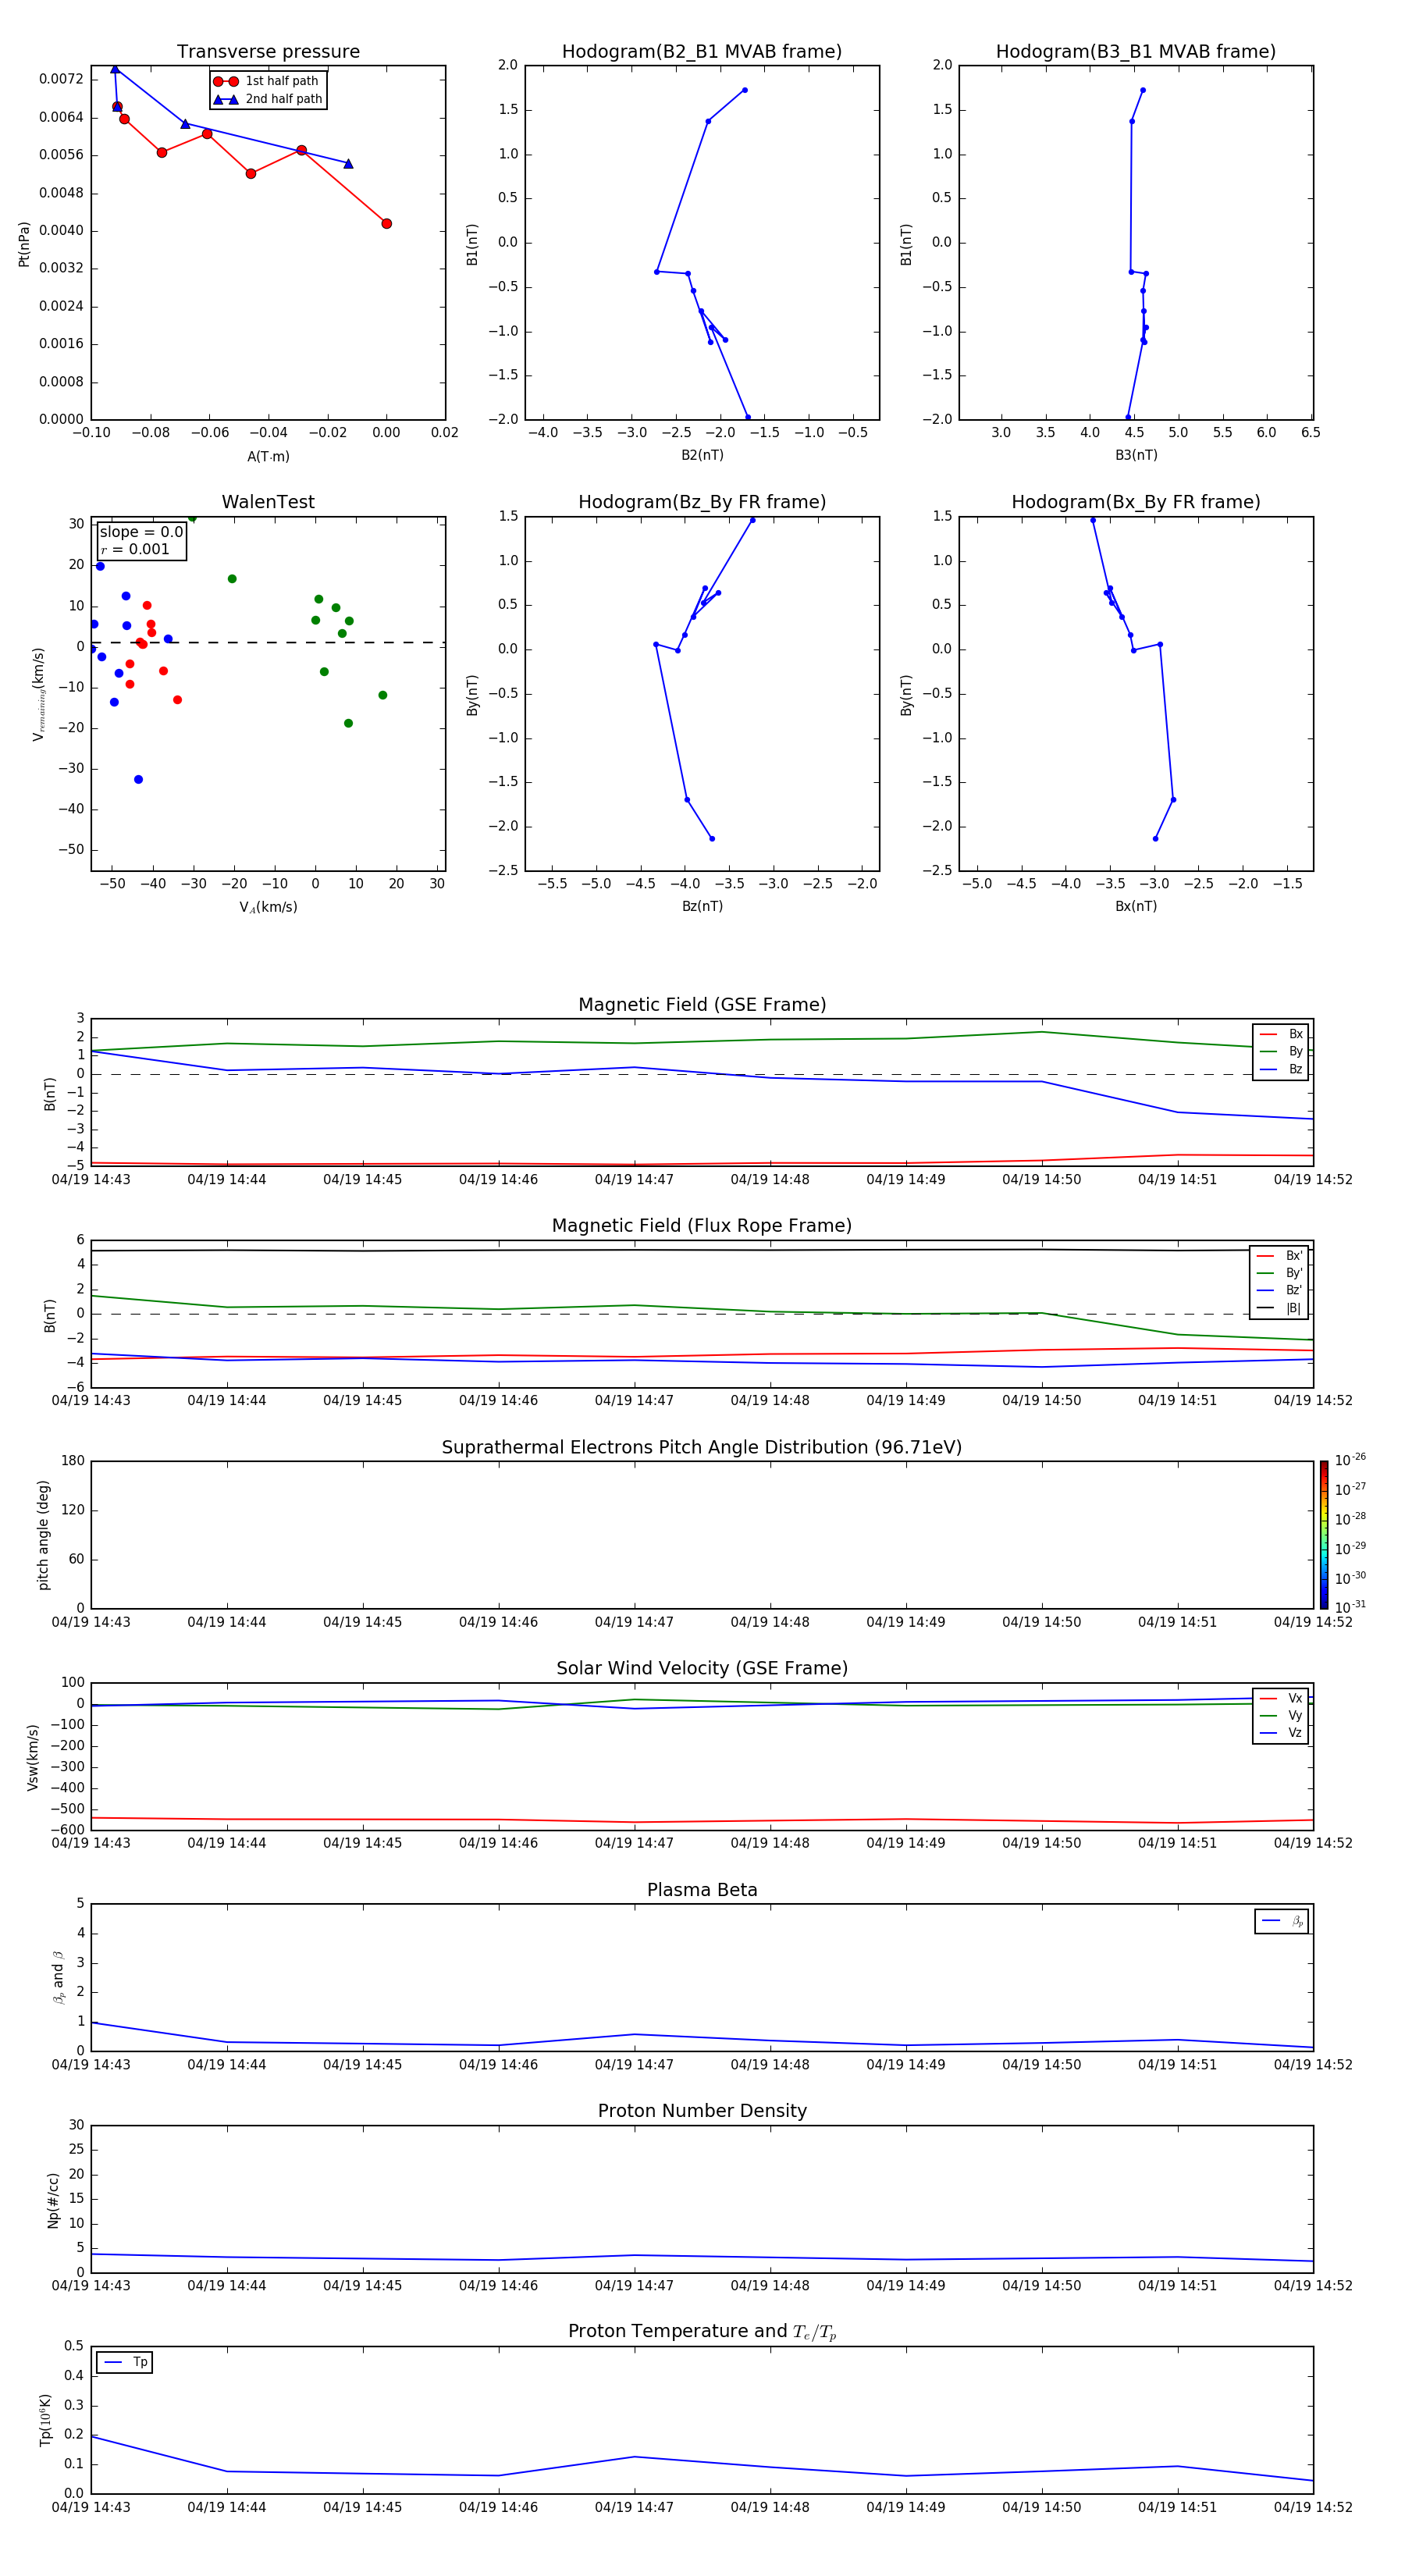Click the "Vsw(km/s)" y-axis label
This screenshot has width=1405, height=2576.
pos(32,1756)
